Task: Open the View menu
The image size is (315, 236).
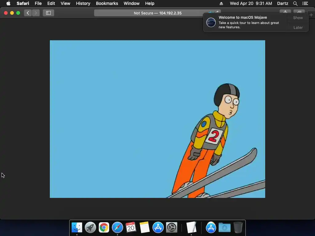Action: click(x=65, y=3)
